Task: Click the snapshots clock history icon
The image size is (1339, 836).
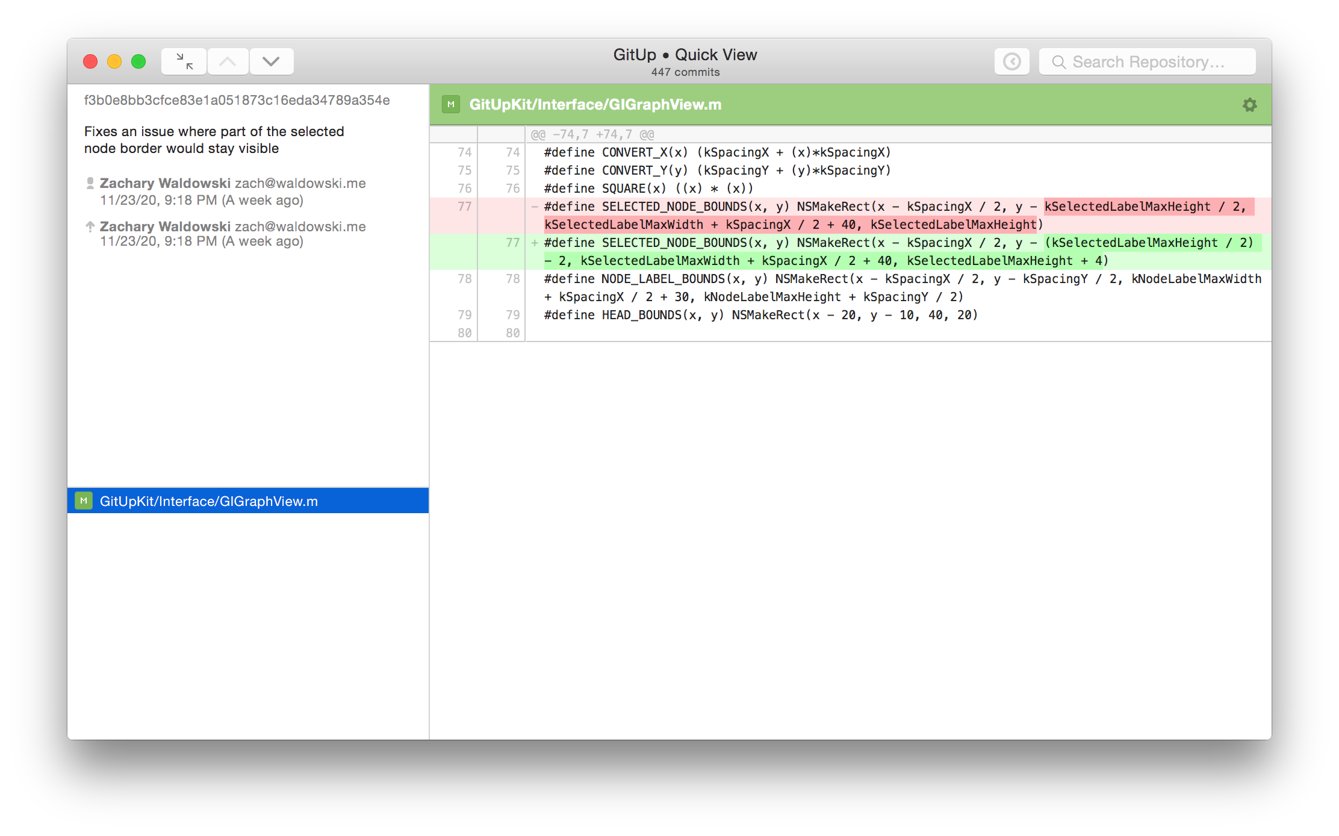Action: click(x=1011, y=61)
